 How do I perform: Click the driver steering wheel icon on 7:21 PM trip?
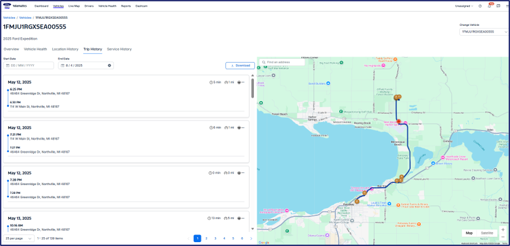pos(239,127)
